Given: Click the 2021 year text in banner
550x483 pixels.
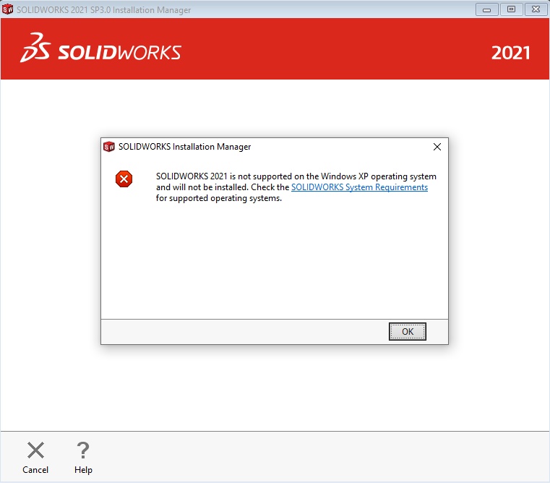Looking at the screenshot, I should (x=510, y=53).
